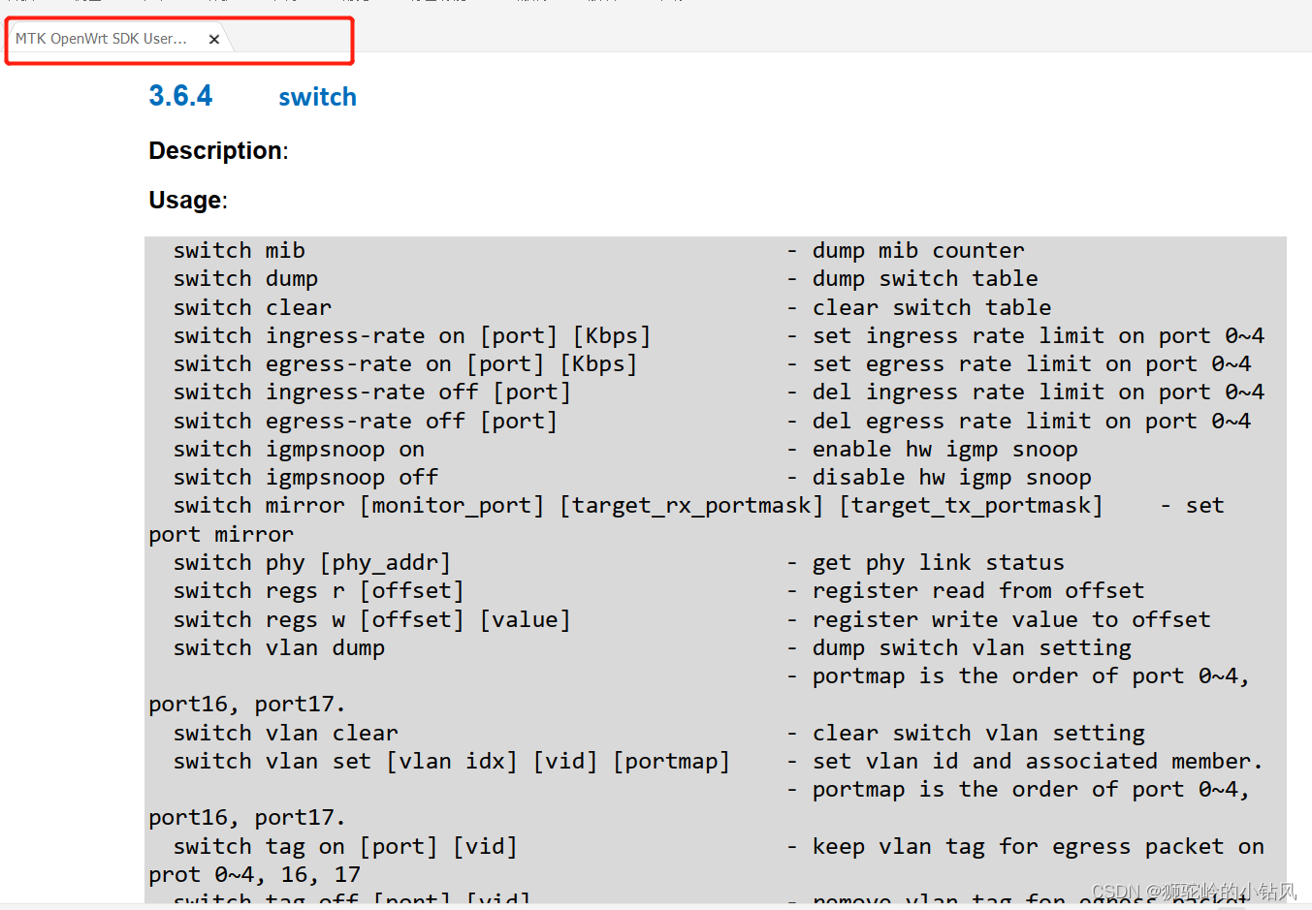
Task: Click 'switch igmpsnoop on' command
Action: 299,450
